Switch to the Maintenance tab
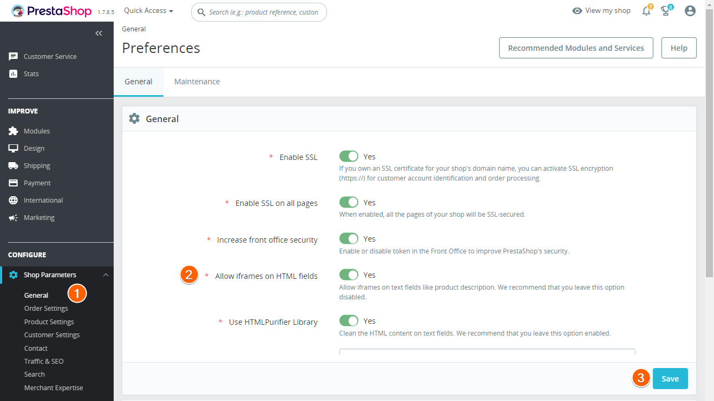The height and width of the screenshot is (401, 714). 197,82
